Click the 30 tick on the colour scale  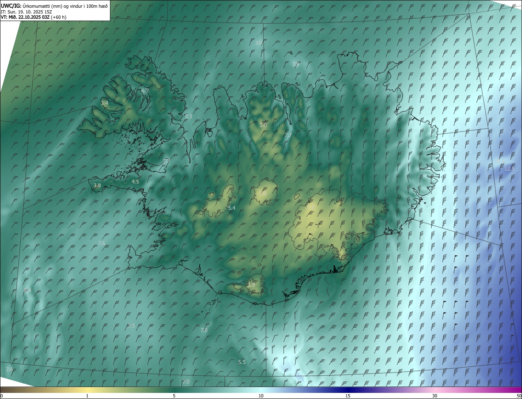(x=435, y=396)
